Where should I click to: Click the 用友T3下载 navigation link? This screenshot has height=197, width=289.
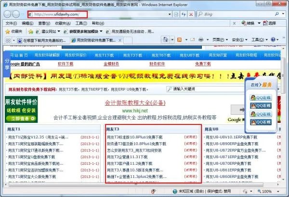[x=132, y=55]
